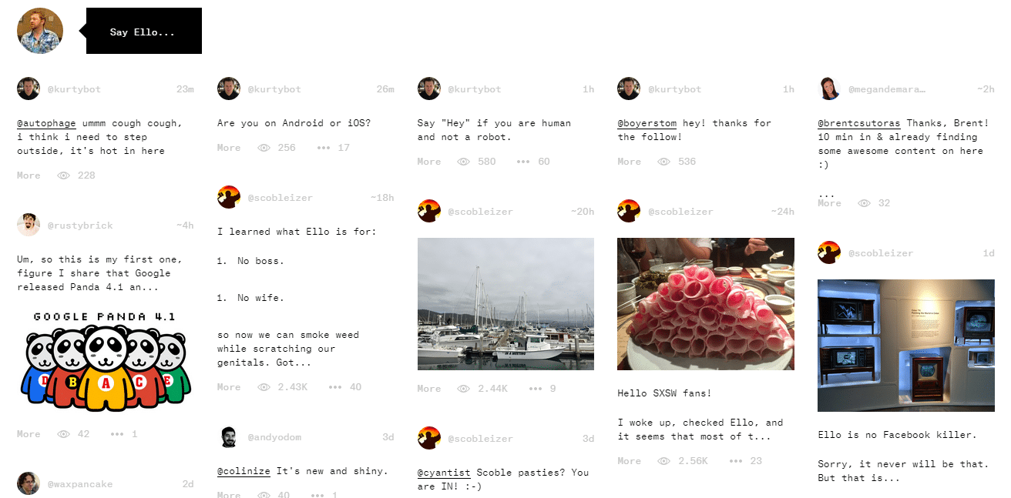Click the Say Ello... post box
Screen dimensions: 1011x498
click(144, 31)
